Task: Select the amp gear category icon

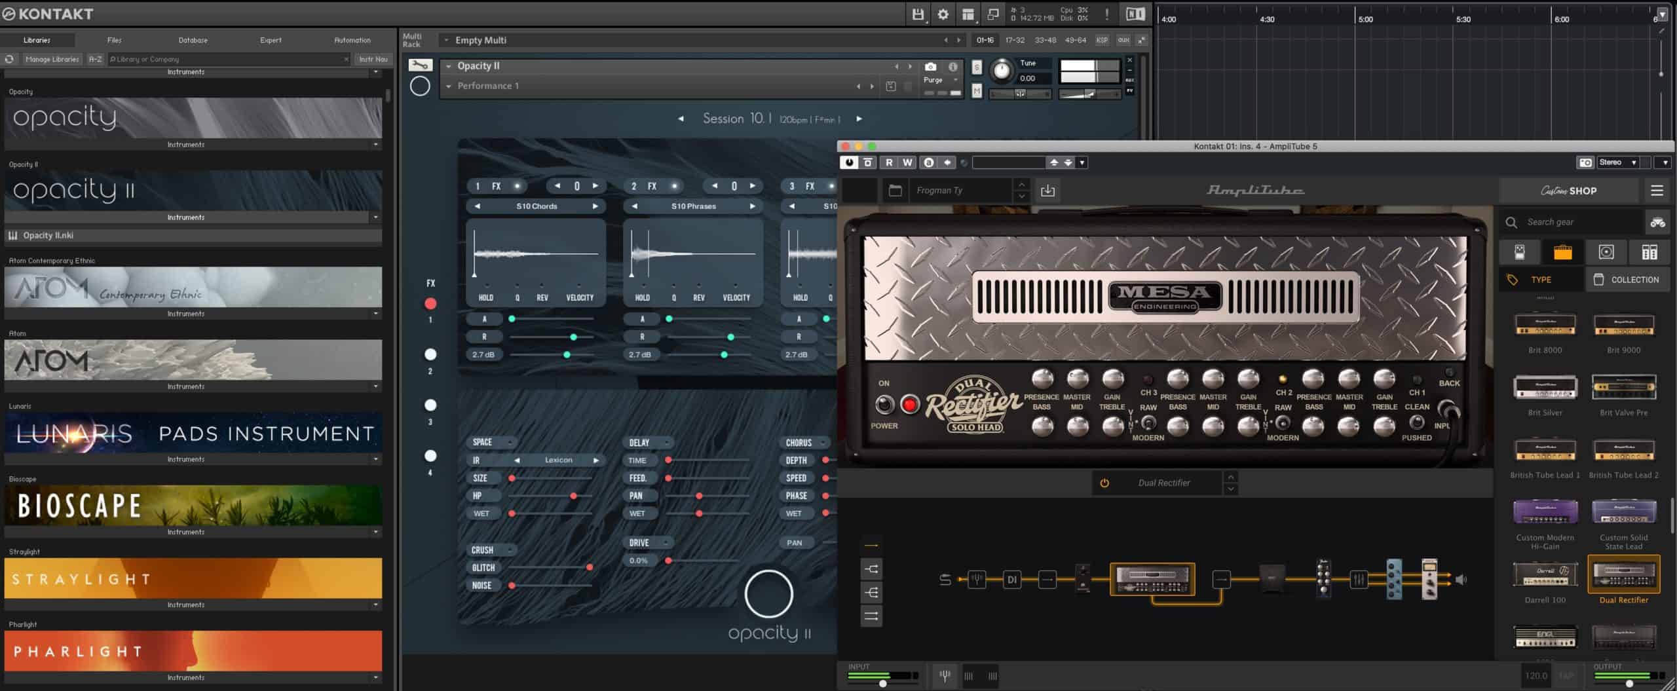Action: (x=1562, y=252)
